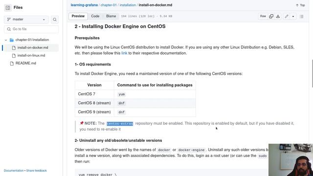Click the page vertical scrollbar thumb
The height and width of the screenshot is (176, 313).
tap(312, 73)
